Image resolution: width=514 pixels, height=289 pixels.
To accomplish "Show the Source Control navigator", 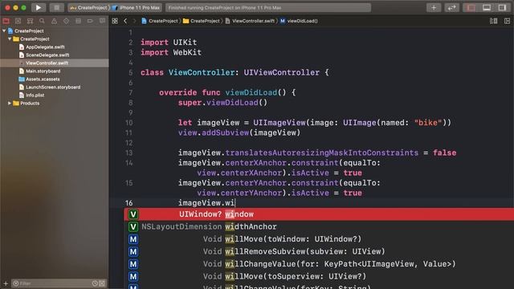I will click(18, 21).
